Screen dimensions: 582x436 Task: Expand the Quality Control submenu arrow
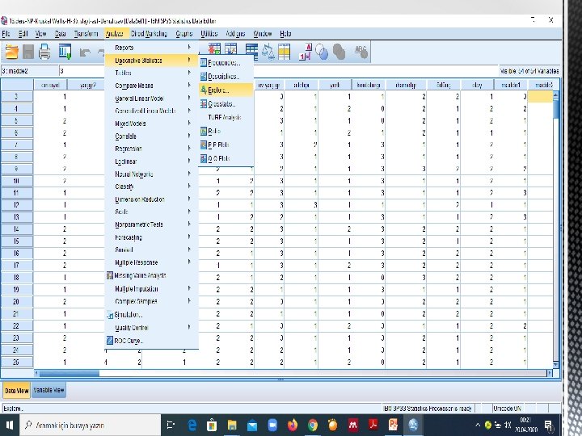point(189,327)
